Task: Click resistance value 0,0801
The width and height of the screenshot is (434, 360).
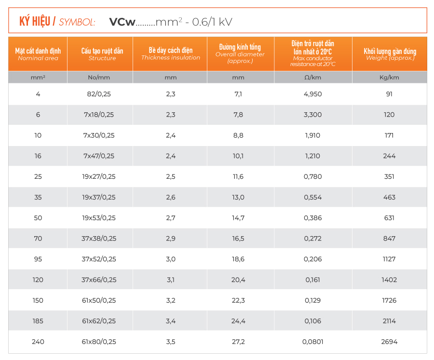Action: [313, 342]
